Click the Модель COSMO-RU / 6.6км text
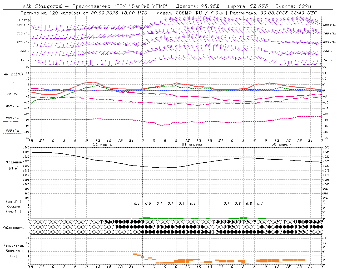The width and height of the screenshot is (337, 269). (x=190, y=13)
